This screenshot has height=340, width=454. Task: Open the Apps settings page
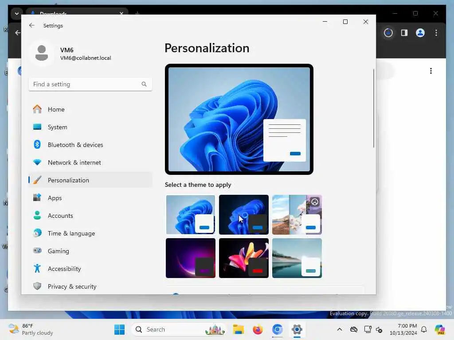tap(90, 198)
